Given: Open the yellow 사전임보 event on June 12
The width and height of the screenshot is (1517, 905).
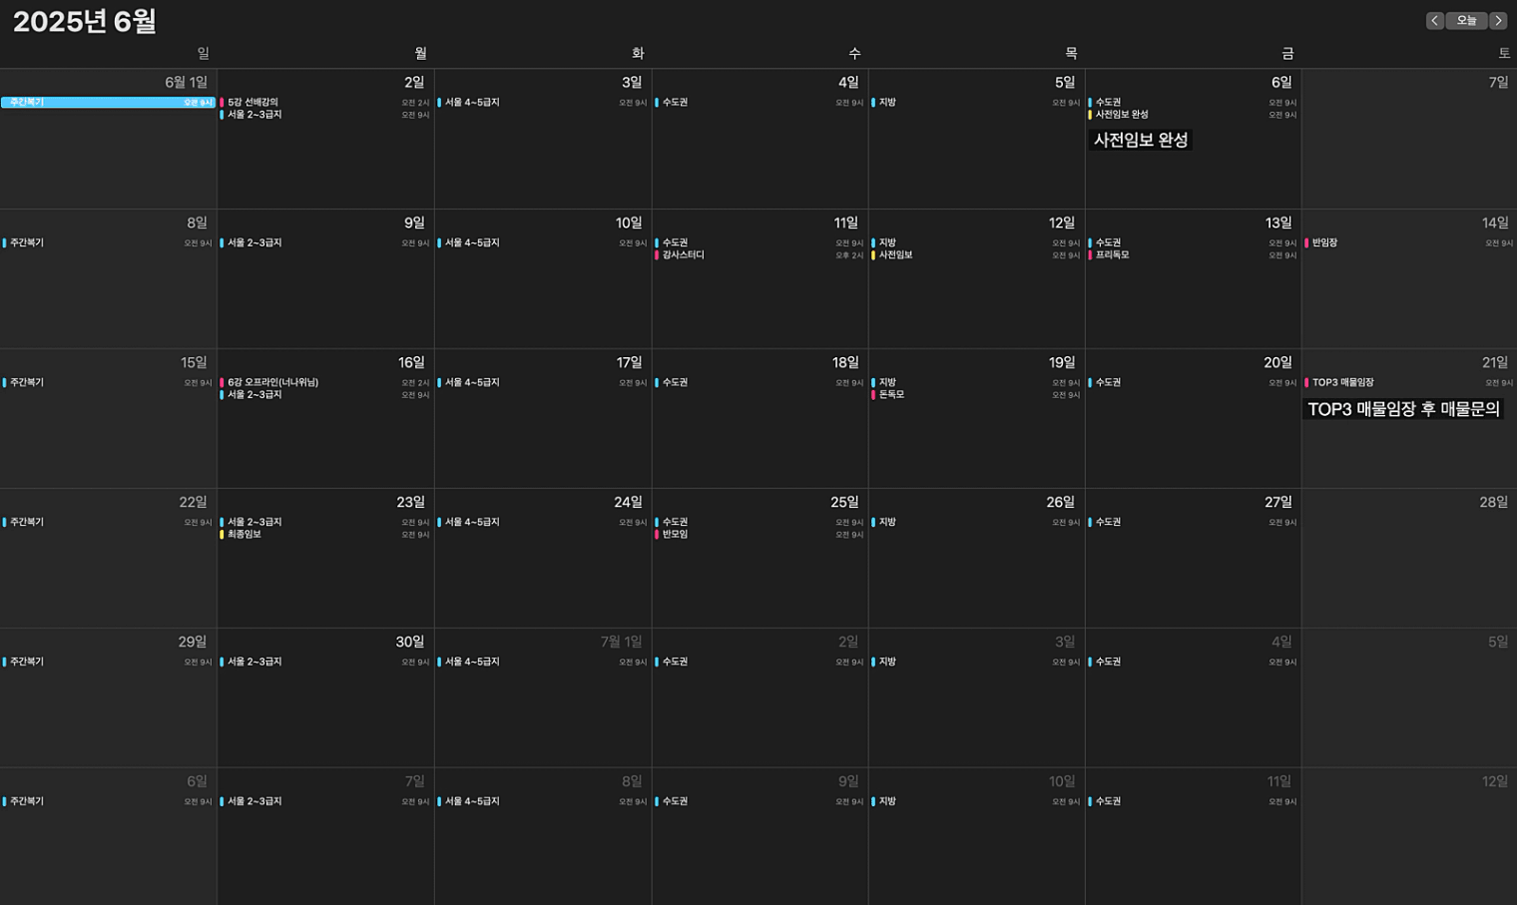Looking at the screenshot, I should coord(895,254).
